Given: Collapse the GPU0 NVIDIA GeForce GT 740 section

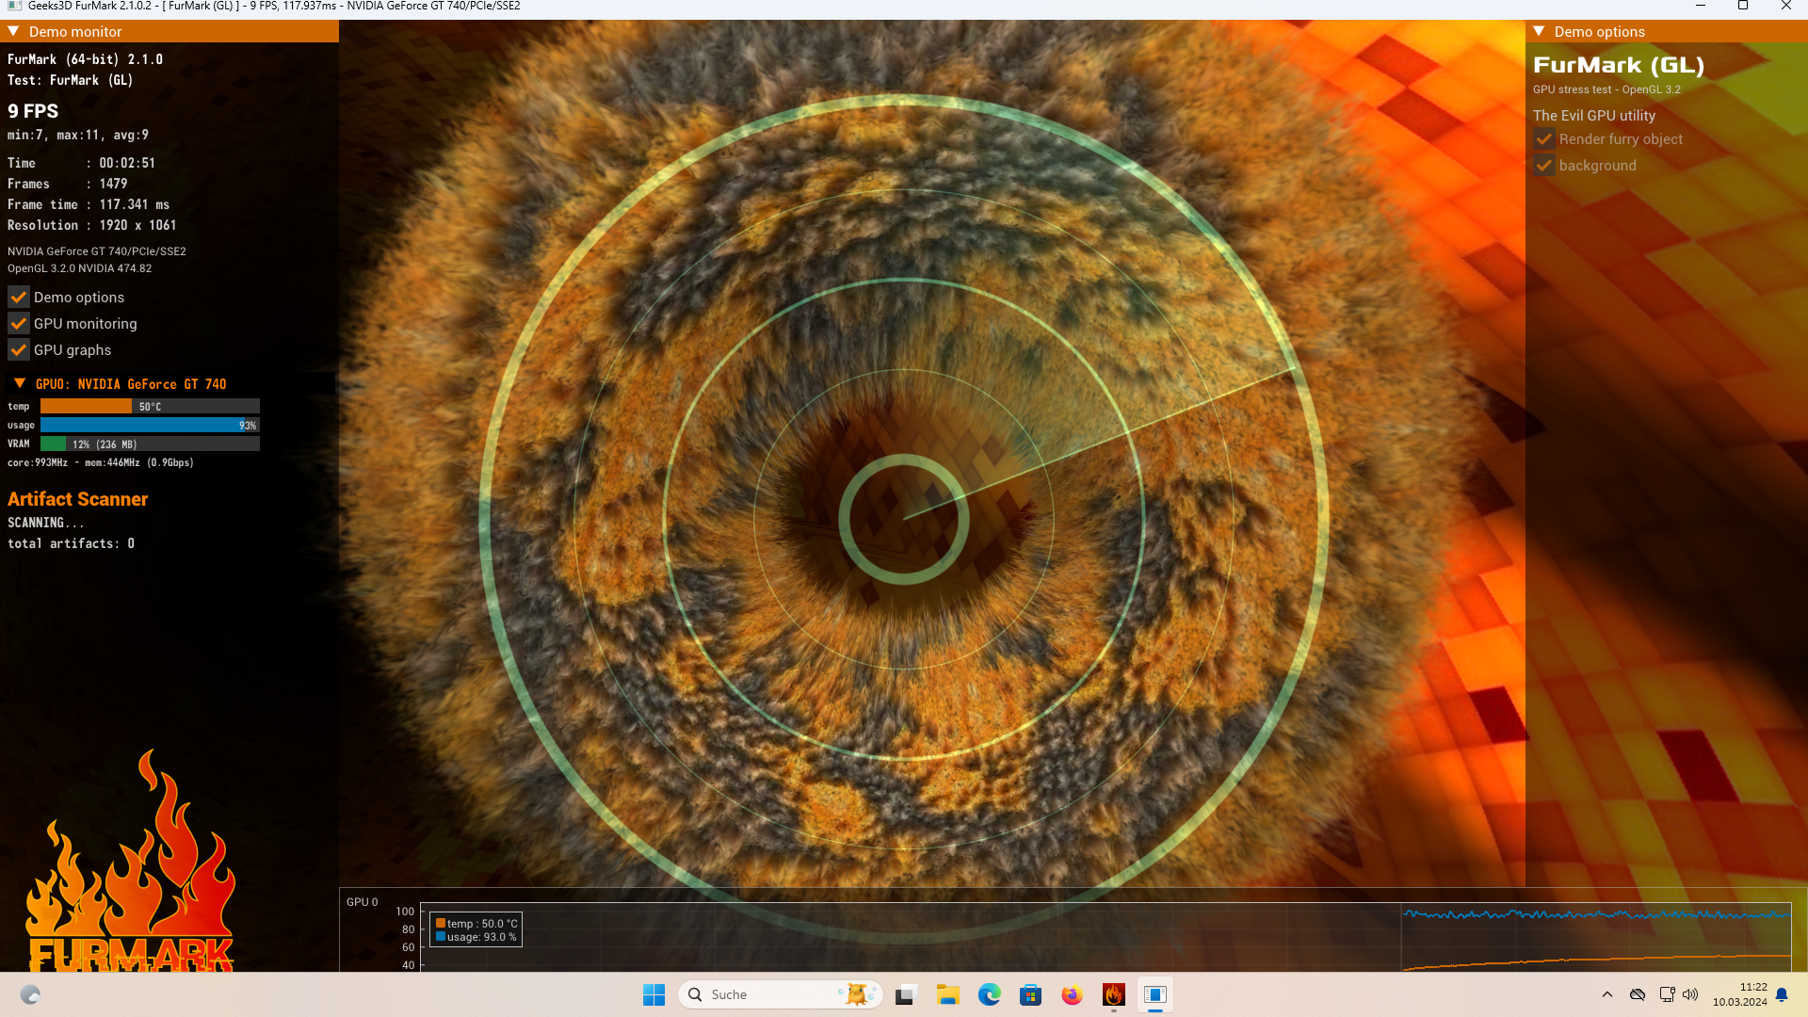Looking at the screenshot, I should (20, 384).
